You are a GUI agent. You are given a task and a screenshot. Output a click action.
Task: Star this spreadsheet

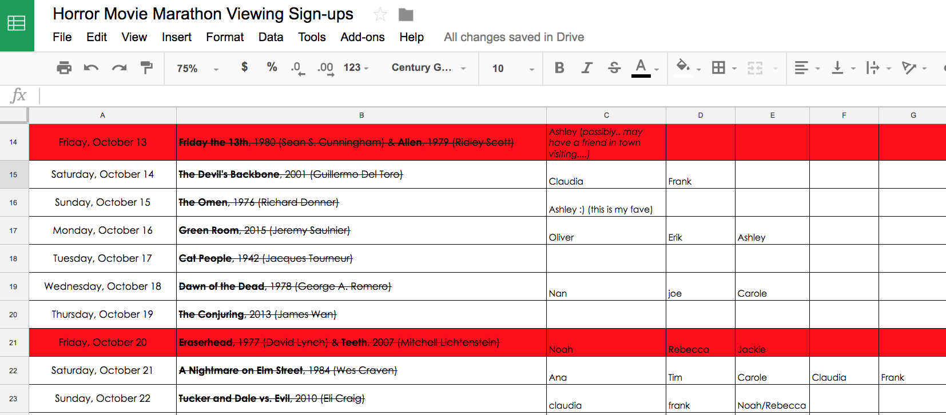point(380,15)
